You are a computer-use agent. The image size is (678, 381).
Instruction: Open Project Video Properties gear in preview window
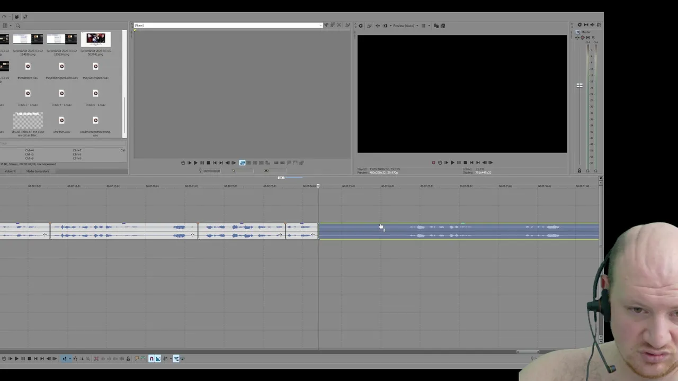361,25
